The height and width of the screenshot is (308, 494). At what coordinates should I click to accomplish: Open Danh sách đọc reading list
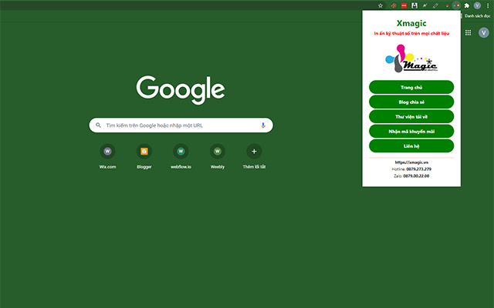click(x=475, y=15)
